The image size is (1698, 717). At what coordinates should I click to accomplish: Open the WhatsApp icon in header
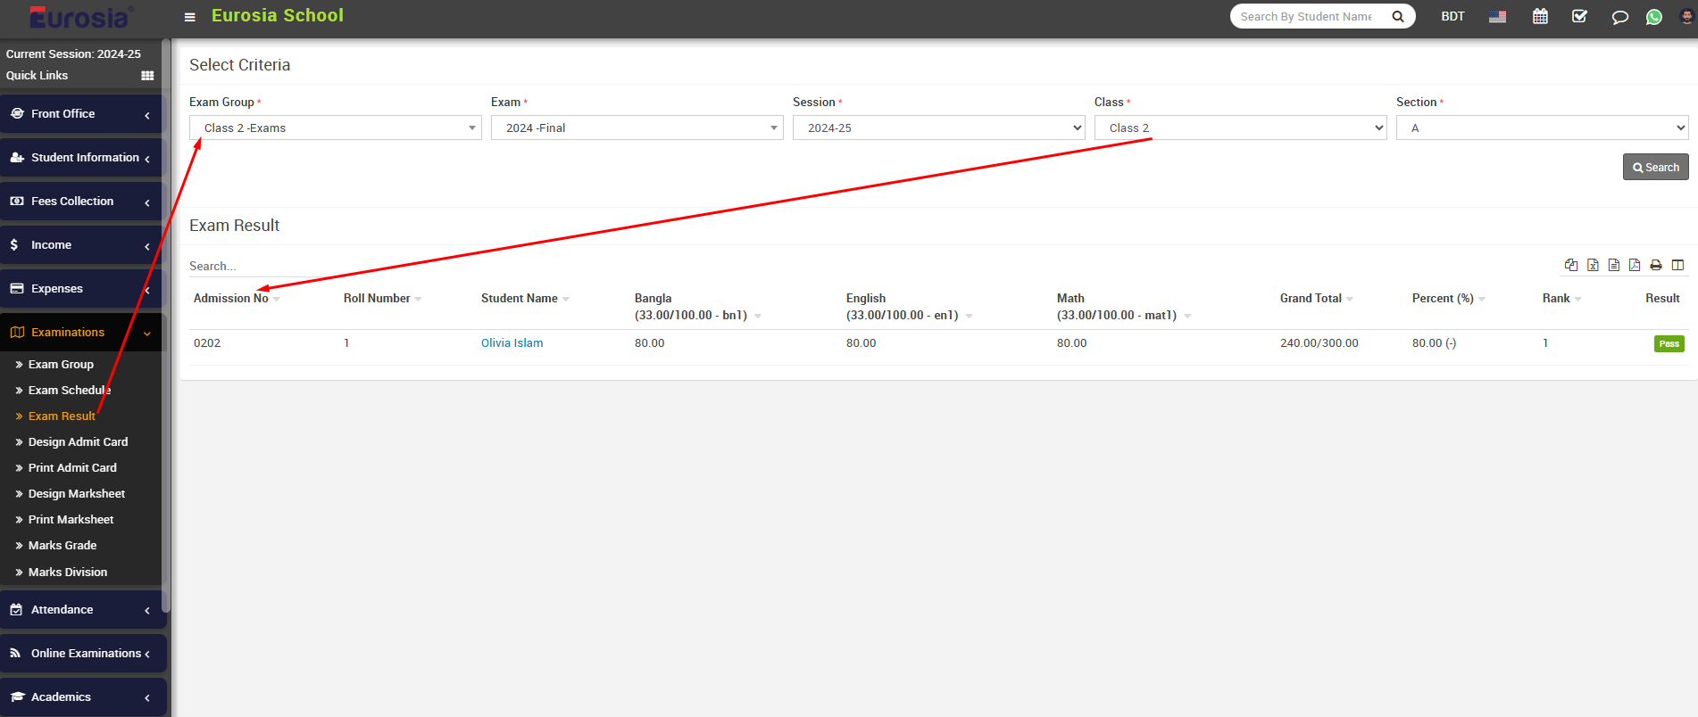1654,17
